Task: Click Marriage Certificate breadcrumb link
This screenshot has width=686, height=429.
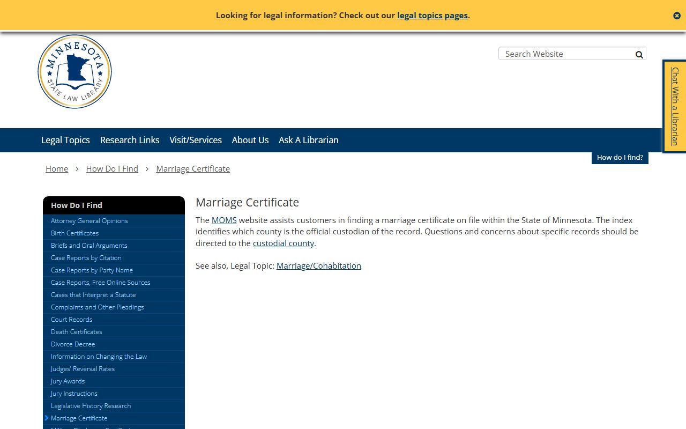Action: 193,168
